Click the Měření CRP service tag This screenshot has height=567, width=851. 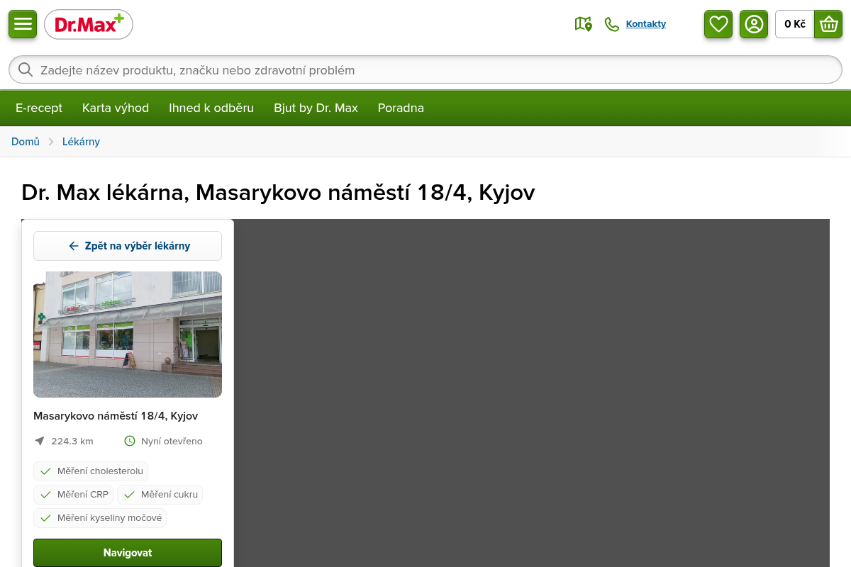tap(74, 495)
